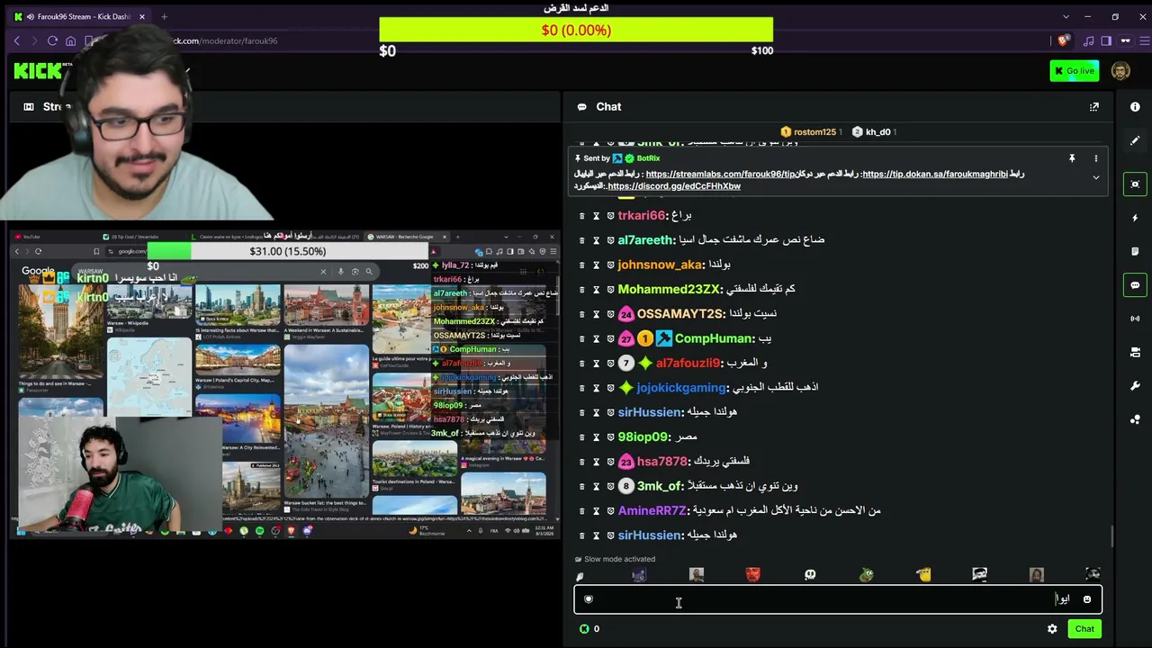Open the browser hamburger menu
Screen dimensions: 1152x648
(1146, 40)
